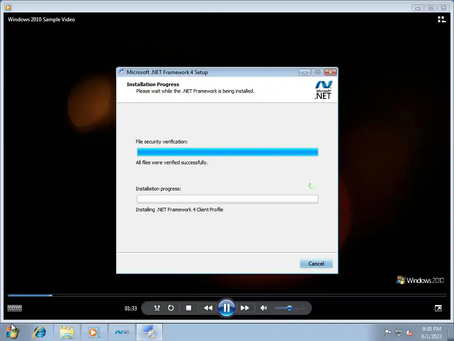454x341 pixels.
Task: Select the installer disc taskbar button
Action: pyautogui.click(x=149, y=332)
